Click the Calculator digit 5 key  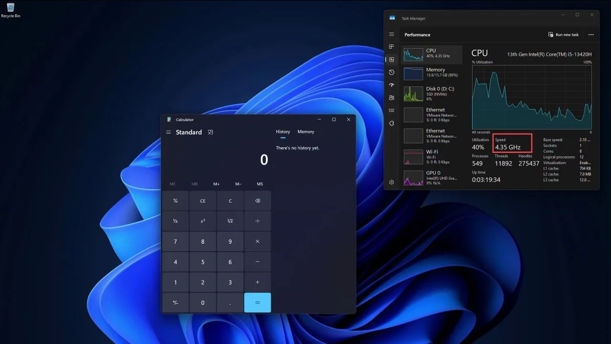click(x=202, y=262)
